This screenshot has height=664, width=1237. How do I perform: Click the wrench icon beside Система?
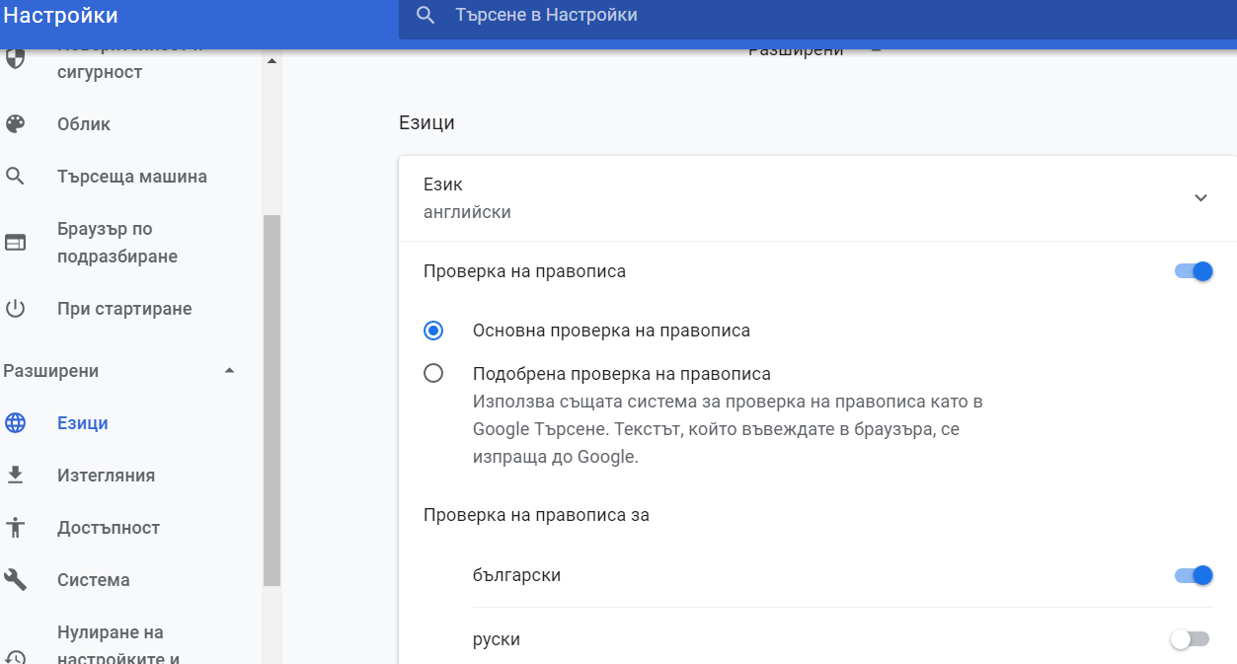pyautogui.click(x=16, y=580)
